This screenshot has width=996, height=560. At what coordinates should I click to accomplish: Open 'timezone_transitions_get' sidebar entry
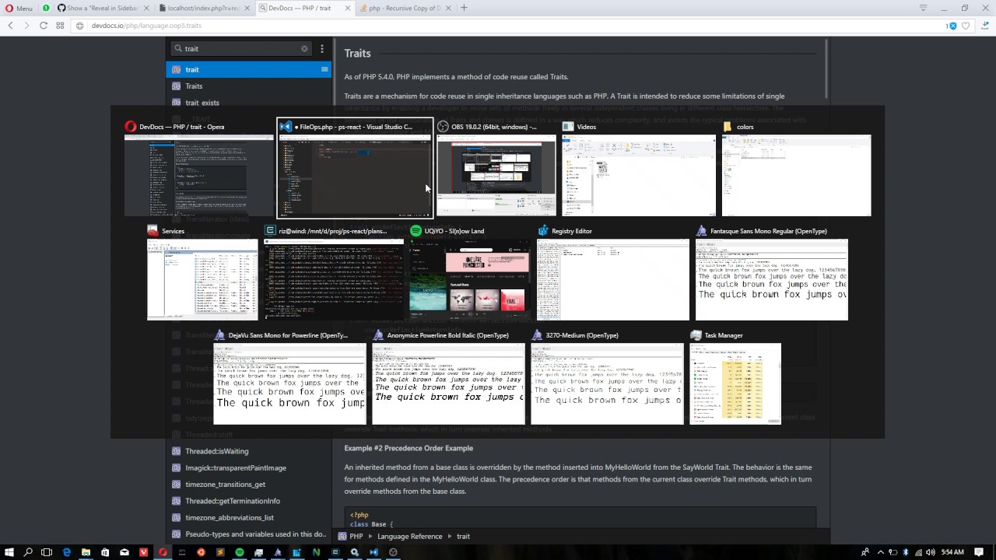point(248,484)
